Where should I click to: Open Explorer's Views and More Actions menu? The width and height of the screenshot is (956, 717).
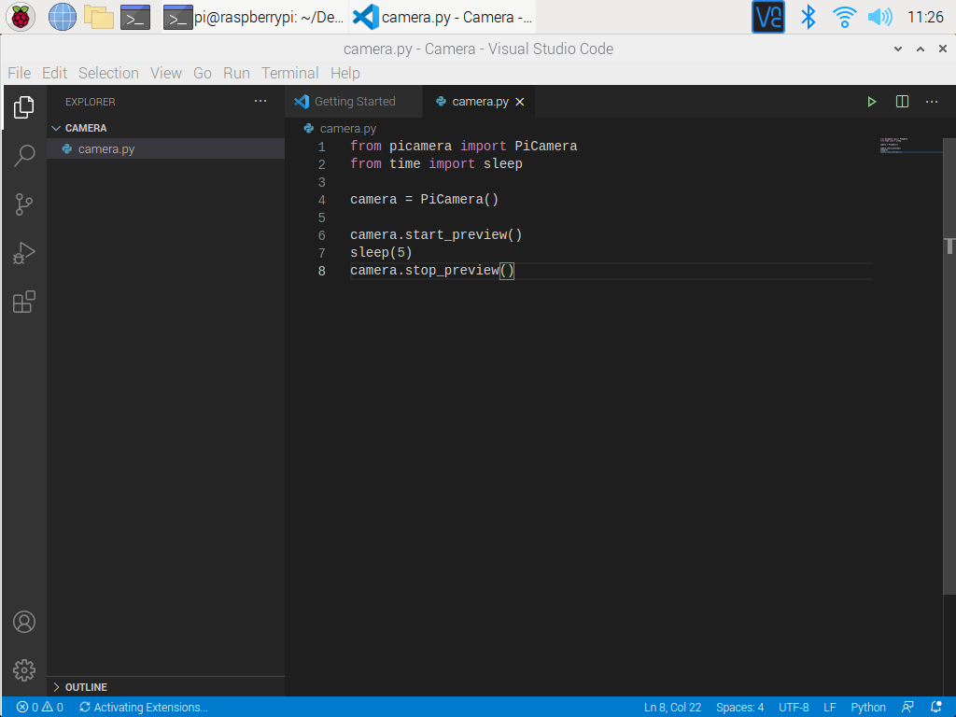point(260,102)
